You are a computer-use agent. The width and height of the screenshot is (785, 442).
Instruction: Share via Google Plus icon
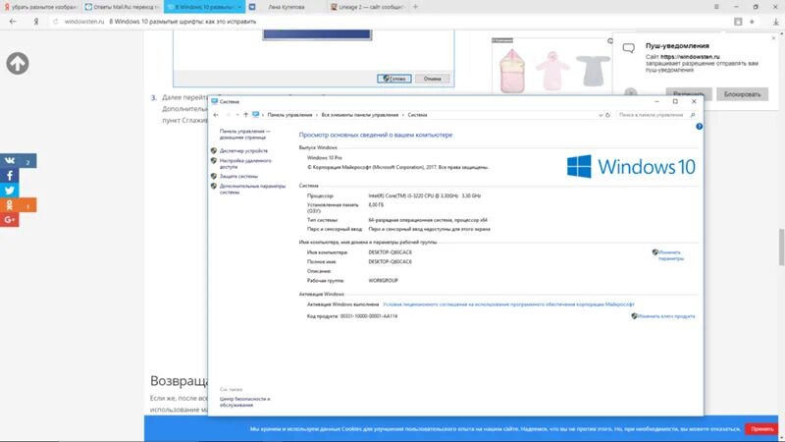10,219
